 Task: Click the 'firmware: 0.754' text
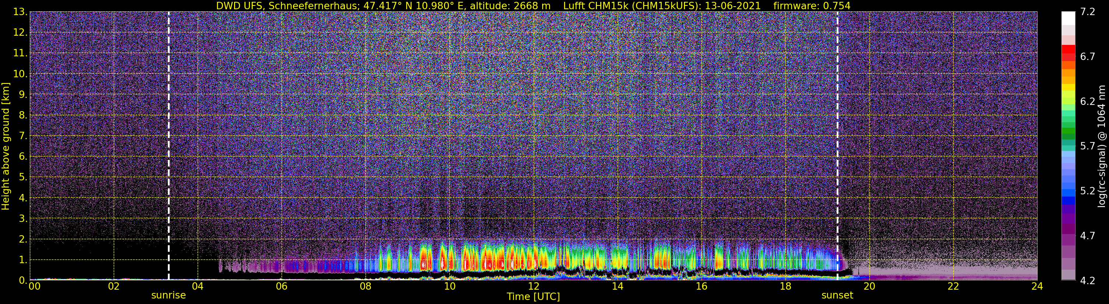[x=812, y=6]
